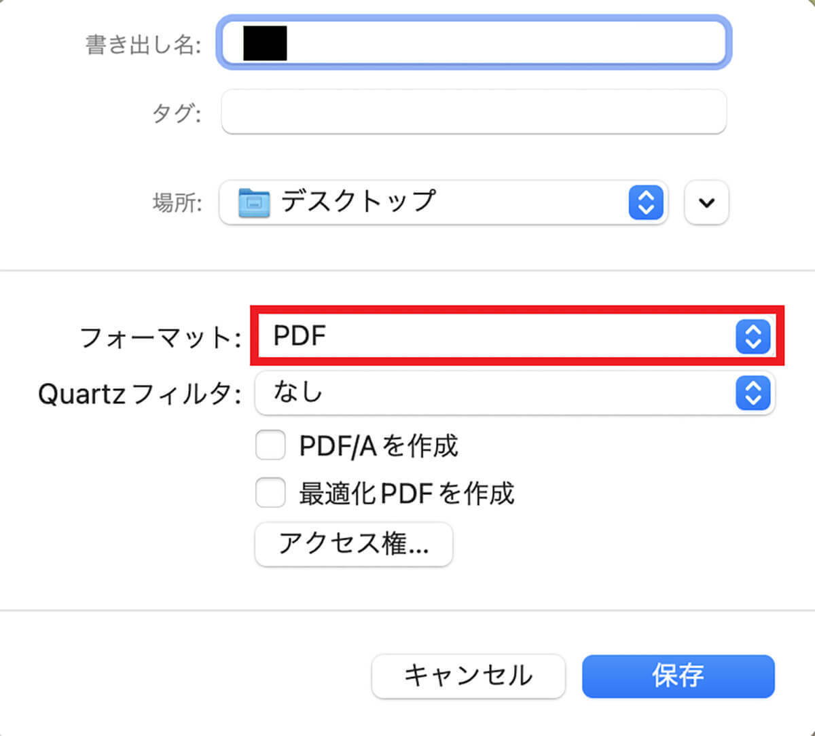Click the desktop folder icon in 場所
The width and height of the screenshot is (815, 736).
click(x=254, y=202)
